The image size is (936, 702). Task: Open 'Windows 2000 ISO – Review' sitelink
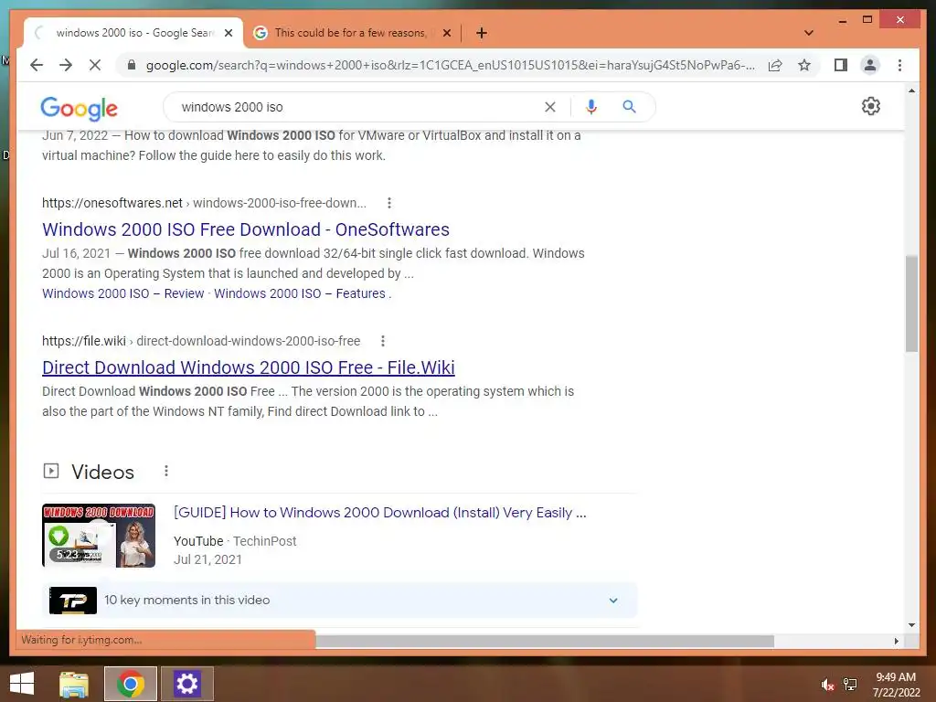point(123,293)
